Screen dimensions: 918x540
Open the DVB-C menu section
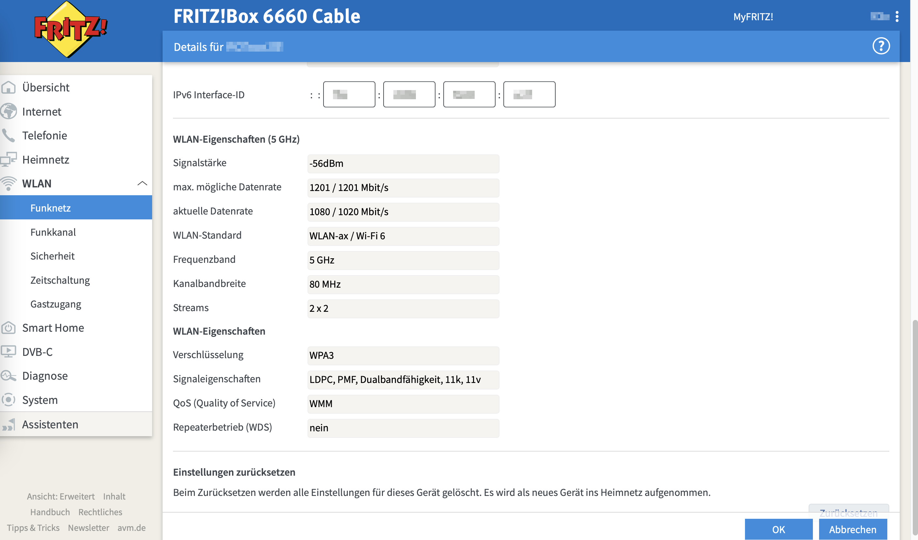[x=37, y=352]
